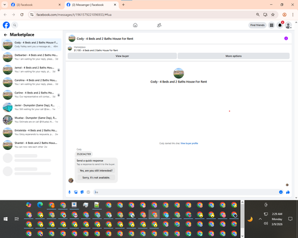This screenshot has width=298, height=238.
Task: Click the Marketplace back arrow
Action: 5,35
